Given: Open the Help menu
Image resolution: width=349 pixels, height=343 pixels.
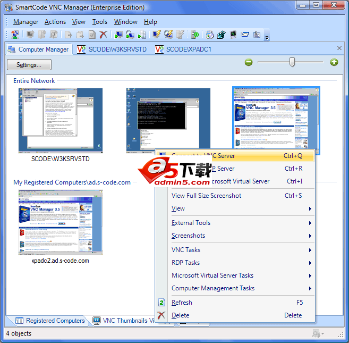Looking at the screenshot, I should pos(150,22).
